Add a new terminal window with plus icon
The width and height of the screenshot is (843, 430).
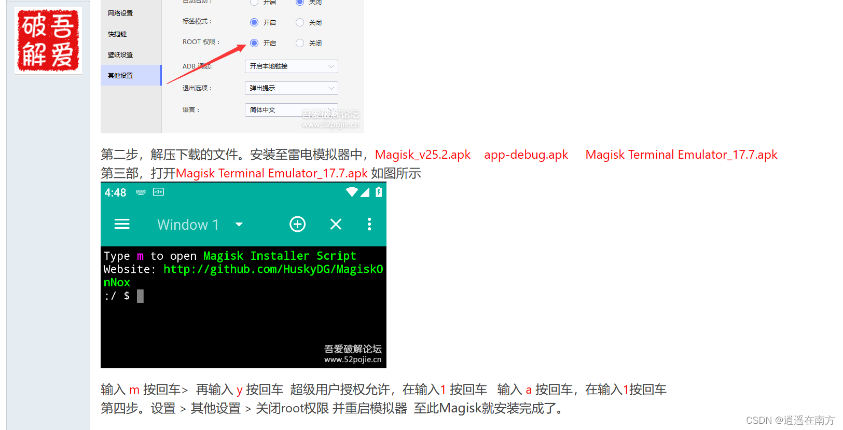click(297, 224)
